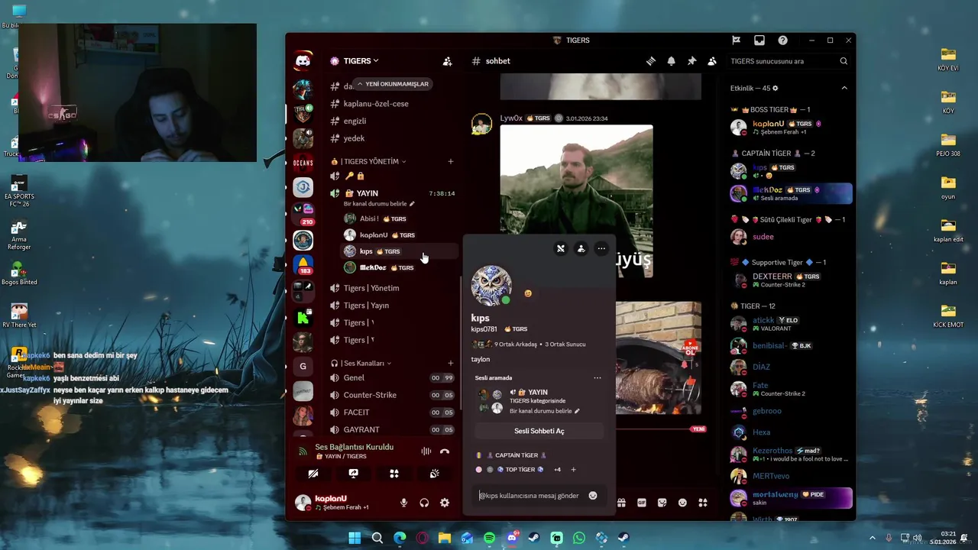Click YENİ OKUNMAMIŞLAR jump pill
Image resolution: width=978 pixels, height=550 pixels.
click(393, 84)
